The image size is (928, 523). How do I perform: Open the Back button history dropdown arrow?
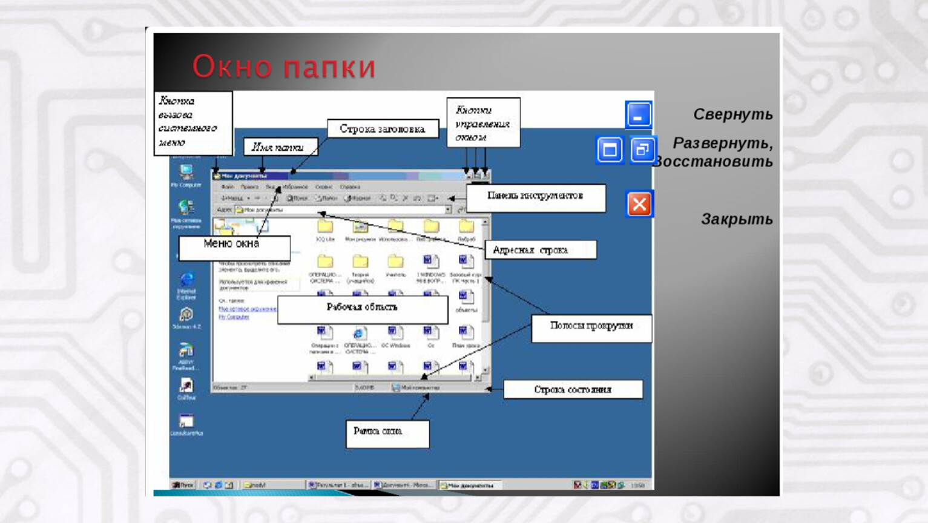pos(248,198)
